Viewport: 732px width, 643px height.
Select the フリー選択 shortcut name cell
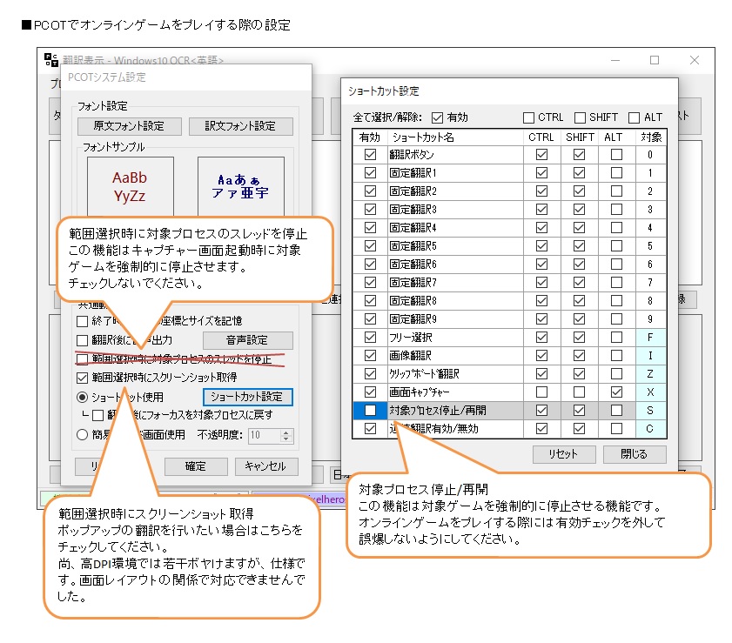[x=455, y=337]
